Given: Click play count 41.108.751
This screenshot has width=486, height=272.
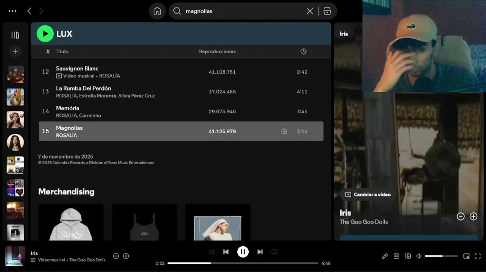Looking at the screenshot, I should point(222,72).
